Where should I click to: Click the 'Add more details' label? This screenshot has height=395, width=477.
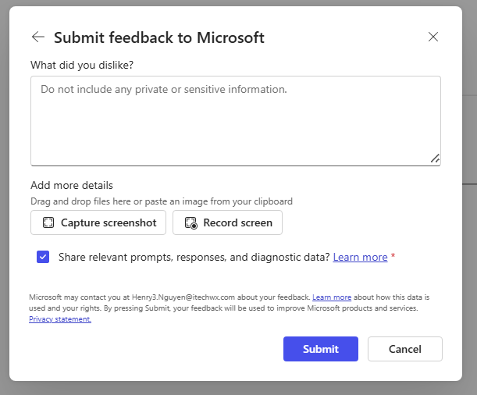tap(72, 185)
